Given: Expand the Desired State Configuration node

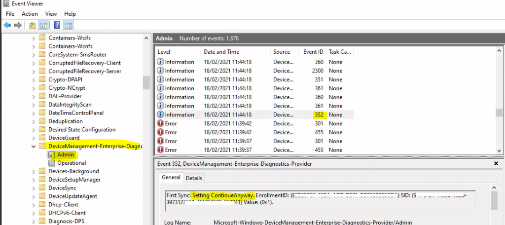Looking at the screenshot, I should 34,130.
